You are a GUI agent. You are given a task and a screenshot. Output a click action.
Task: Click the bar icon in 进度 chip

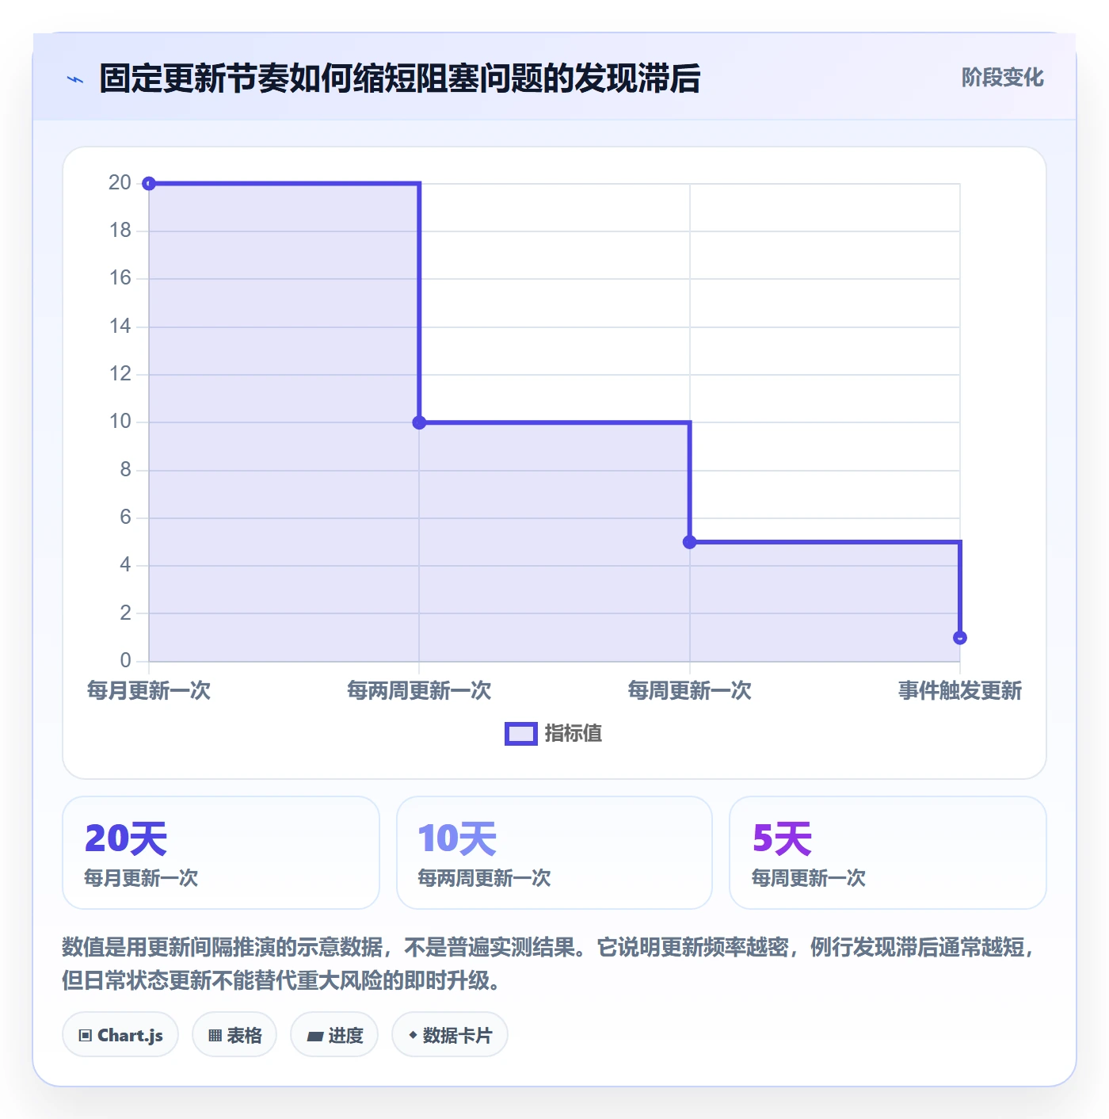click(x=315, y=1036)
